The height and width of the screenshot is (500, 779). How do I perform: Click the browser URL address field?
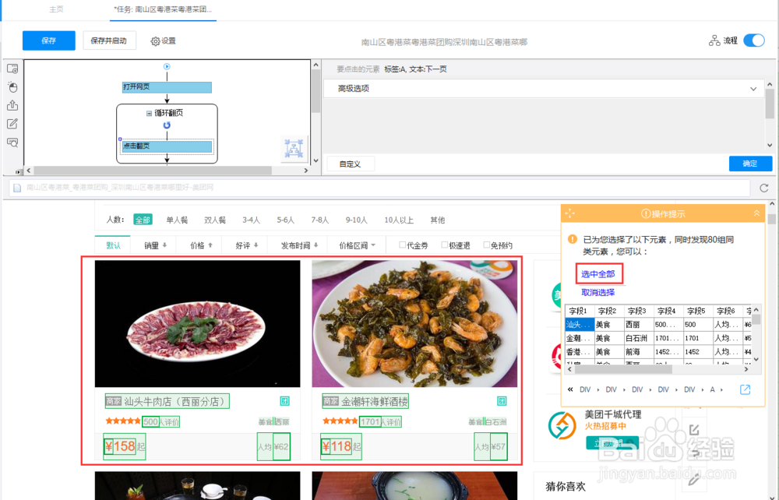[x=379, y=188]
